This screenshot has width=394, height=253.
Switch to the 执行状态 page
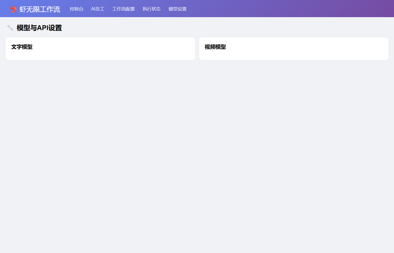pyautogui.click(x=152, y=9)
